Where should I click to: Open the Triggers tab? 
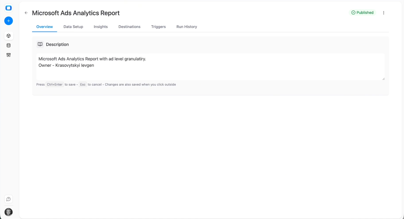click(158, 27)
